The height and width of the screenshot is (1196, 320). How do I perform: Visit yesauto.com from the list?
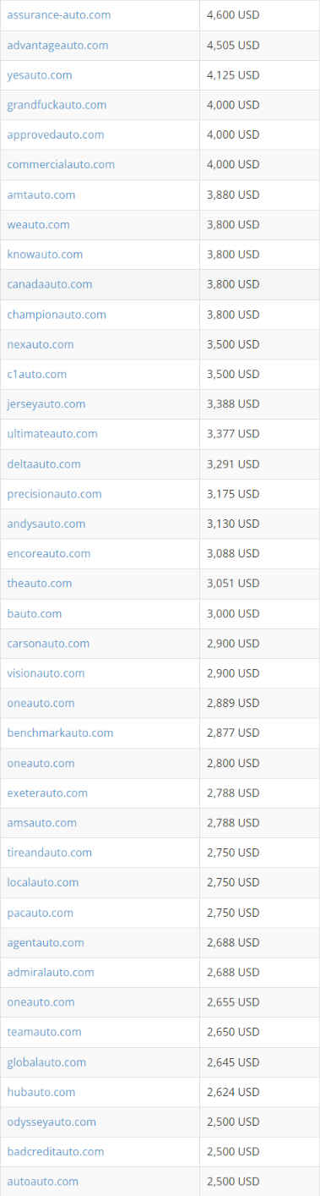(40, 75)
